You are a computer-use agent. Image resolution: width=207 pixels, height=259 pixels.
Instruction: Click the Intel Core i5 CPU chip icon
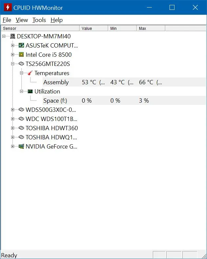click(21, 54)
